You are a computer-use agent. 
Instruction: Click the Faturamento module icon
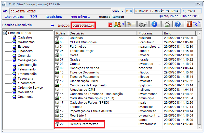15,69
